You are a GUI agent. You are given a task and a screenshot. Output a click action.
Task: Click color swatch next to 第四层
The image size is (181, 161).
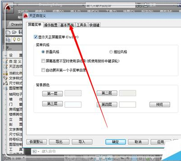click(x=128, y=105)
